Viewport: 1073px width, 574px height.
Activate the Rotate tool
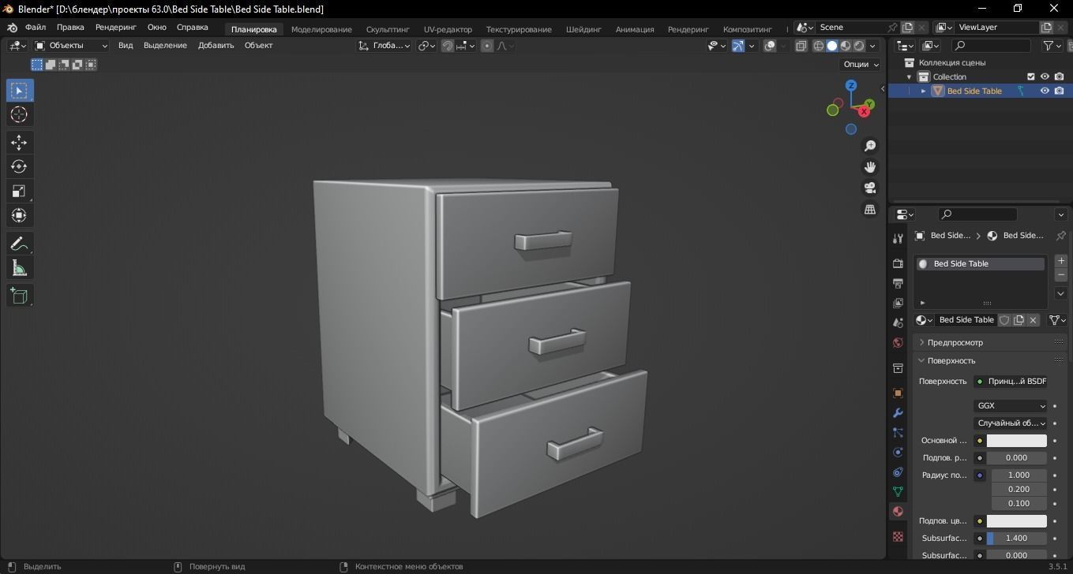[x=19, y=166]
